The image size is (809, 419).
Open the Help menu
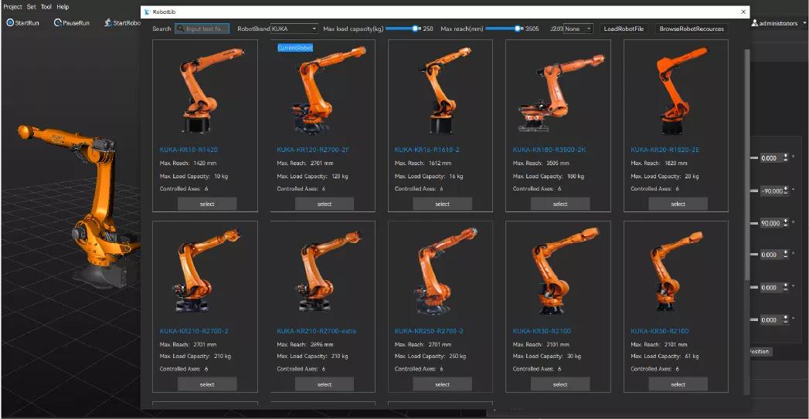pyautogui.click(x=63, y=7)
